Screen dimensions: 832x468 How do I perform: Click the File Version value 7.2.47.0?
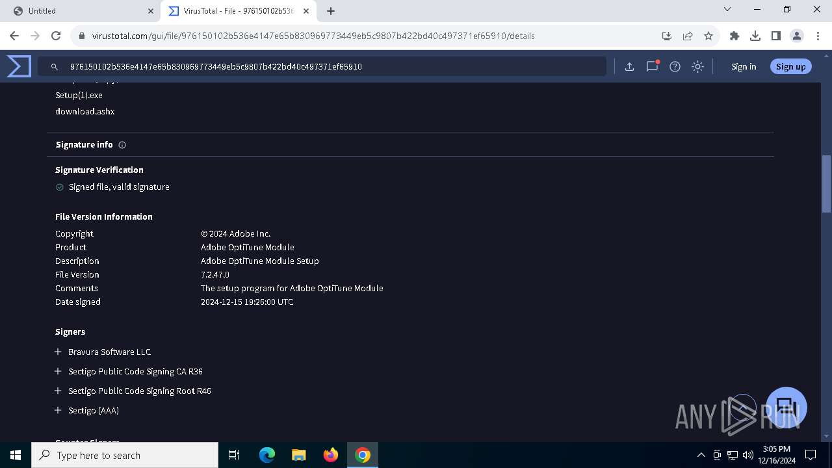tap(214, 274)
